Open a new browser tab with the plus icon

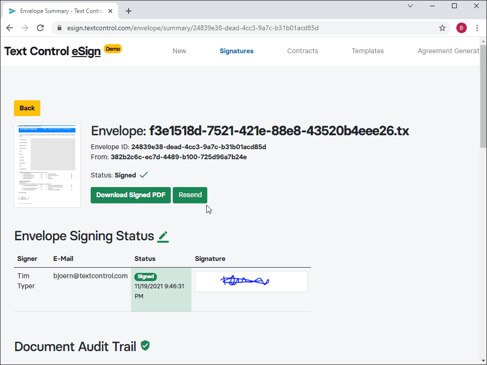[129, 11]
